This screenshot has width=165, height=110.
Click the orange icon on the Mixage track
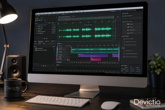pos(69,60)
